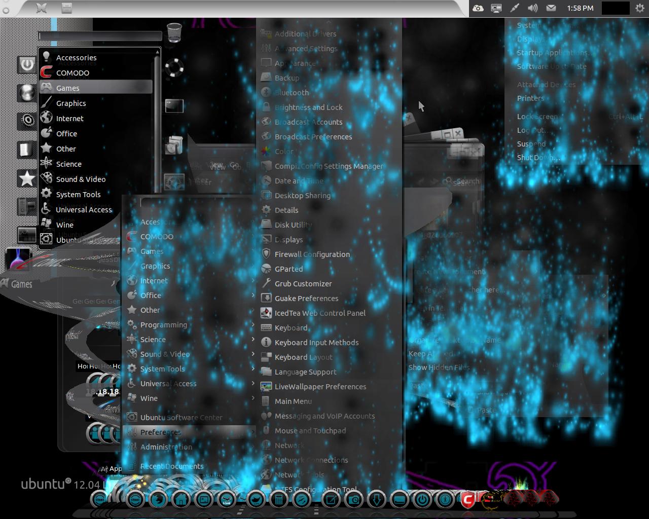Click the search field above top-left menu
This screenshot has height=519, width=649.
click(x=100, y=35)
